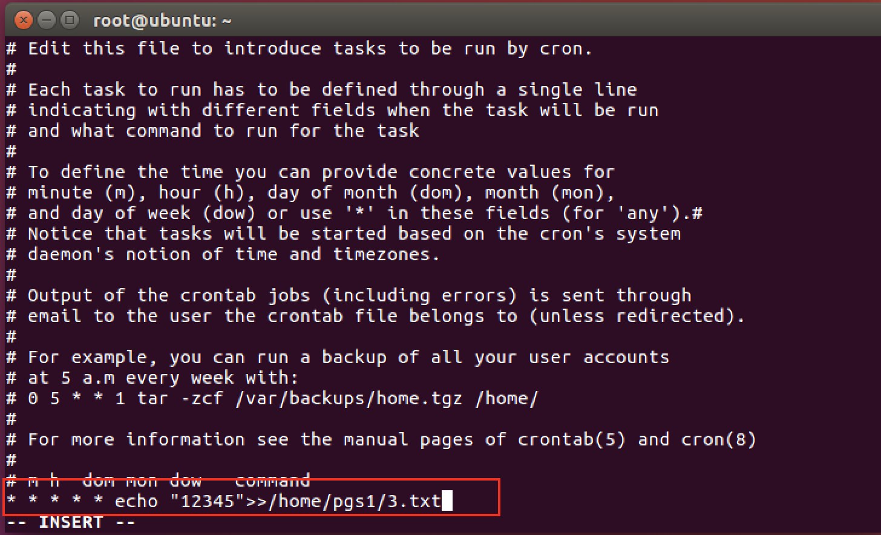Screen dimensions: 881x535
Task: Minimize the terminal window
Action: 47,21
